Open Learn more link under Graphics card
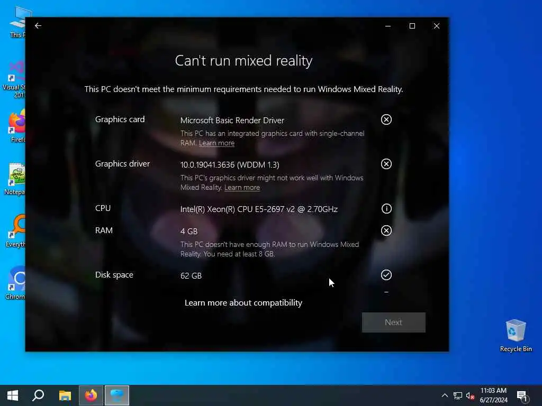 (x=216, y=143)
